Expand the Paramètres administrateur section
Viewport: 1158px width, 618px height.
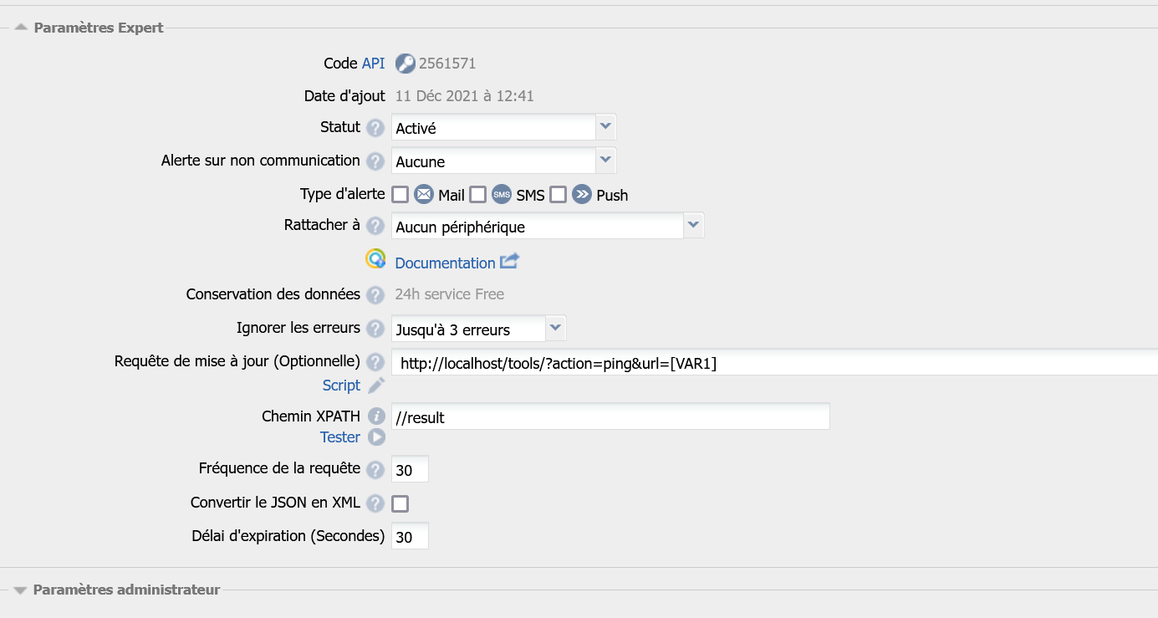pos(117,590)
